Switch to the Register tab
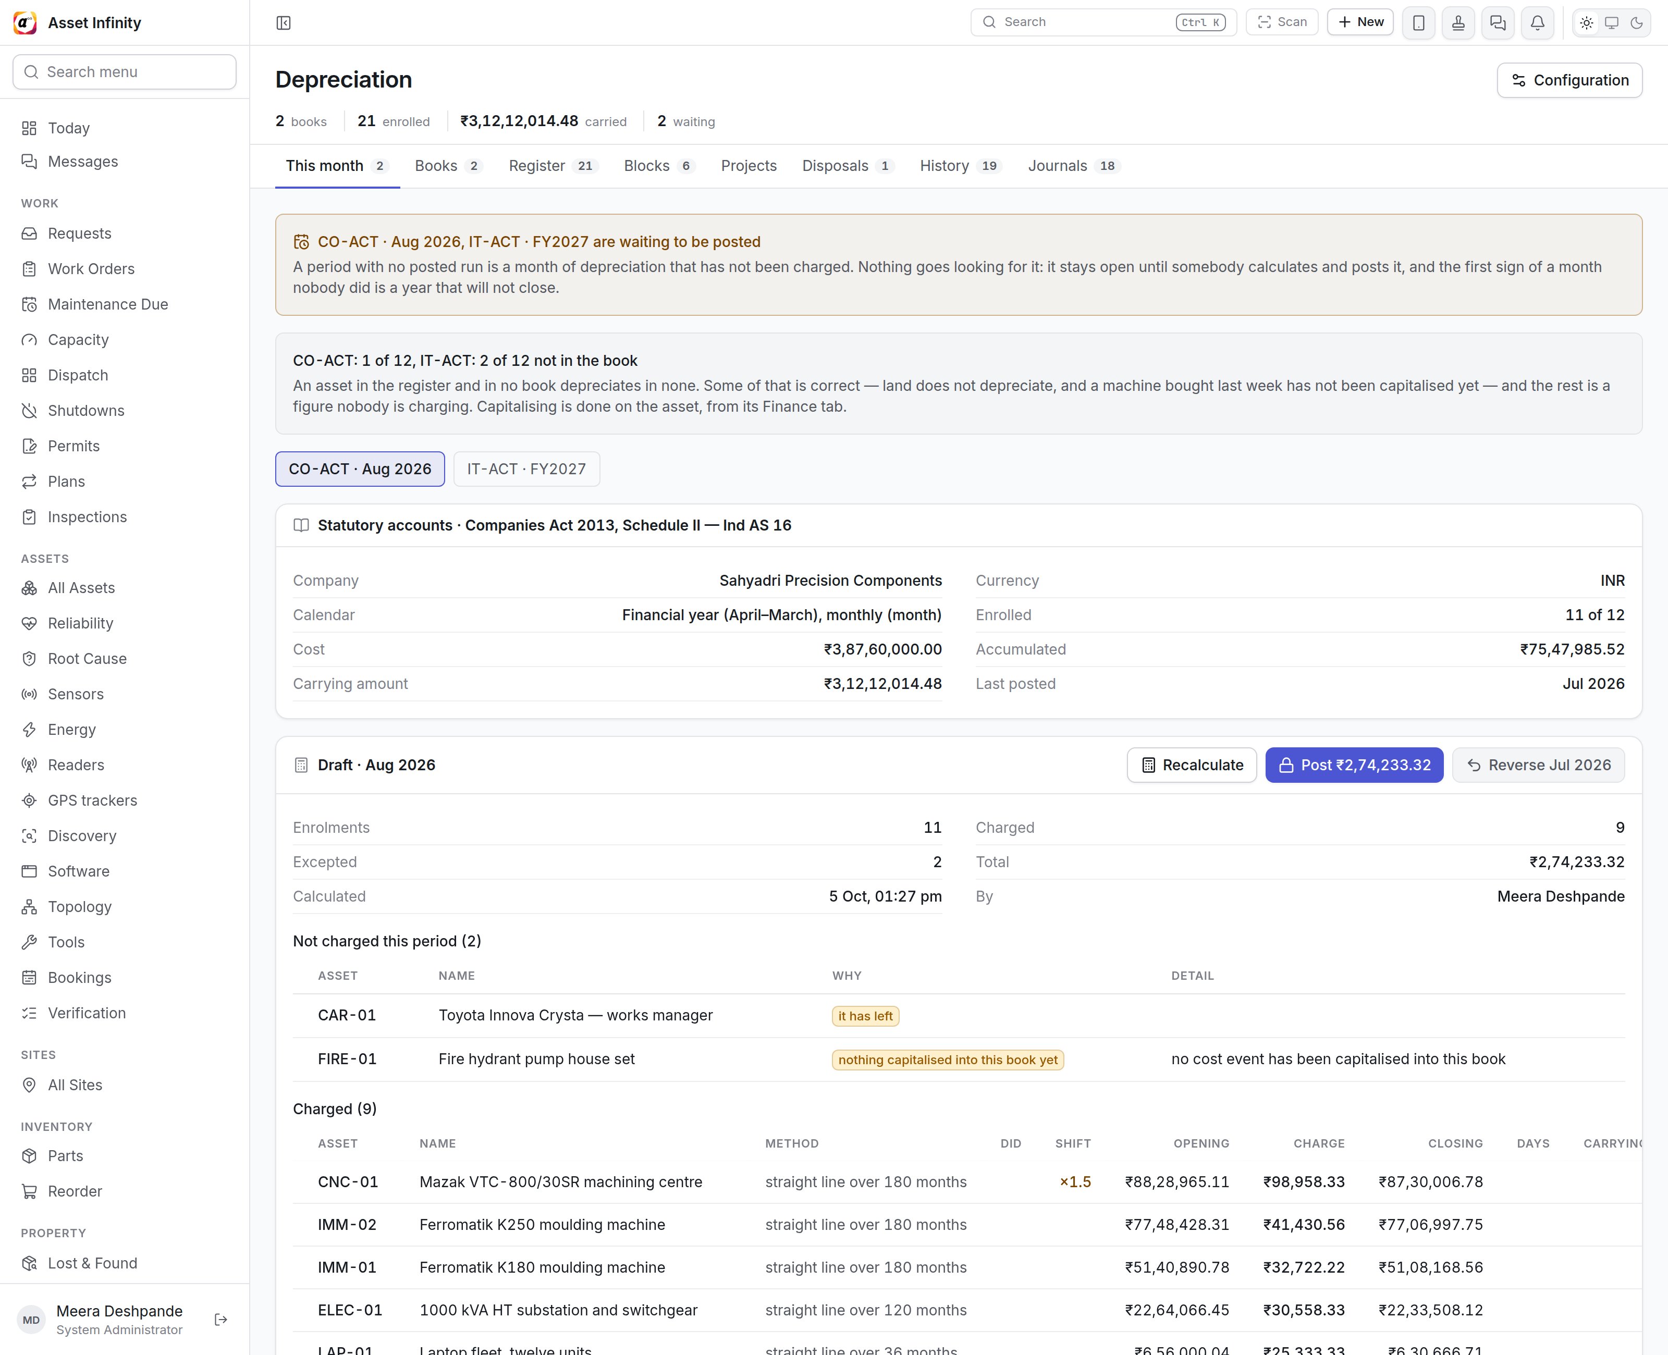This screenshot has height=1355, width=1668. (554, 166)
